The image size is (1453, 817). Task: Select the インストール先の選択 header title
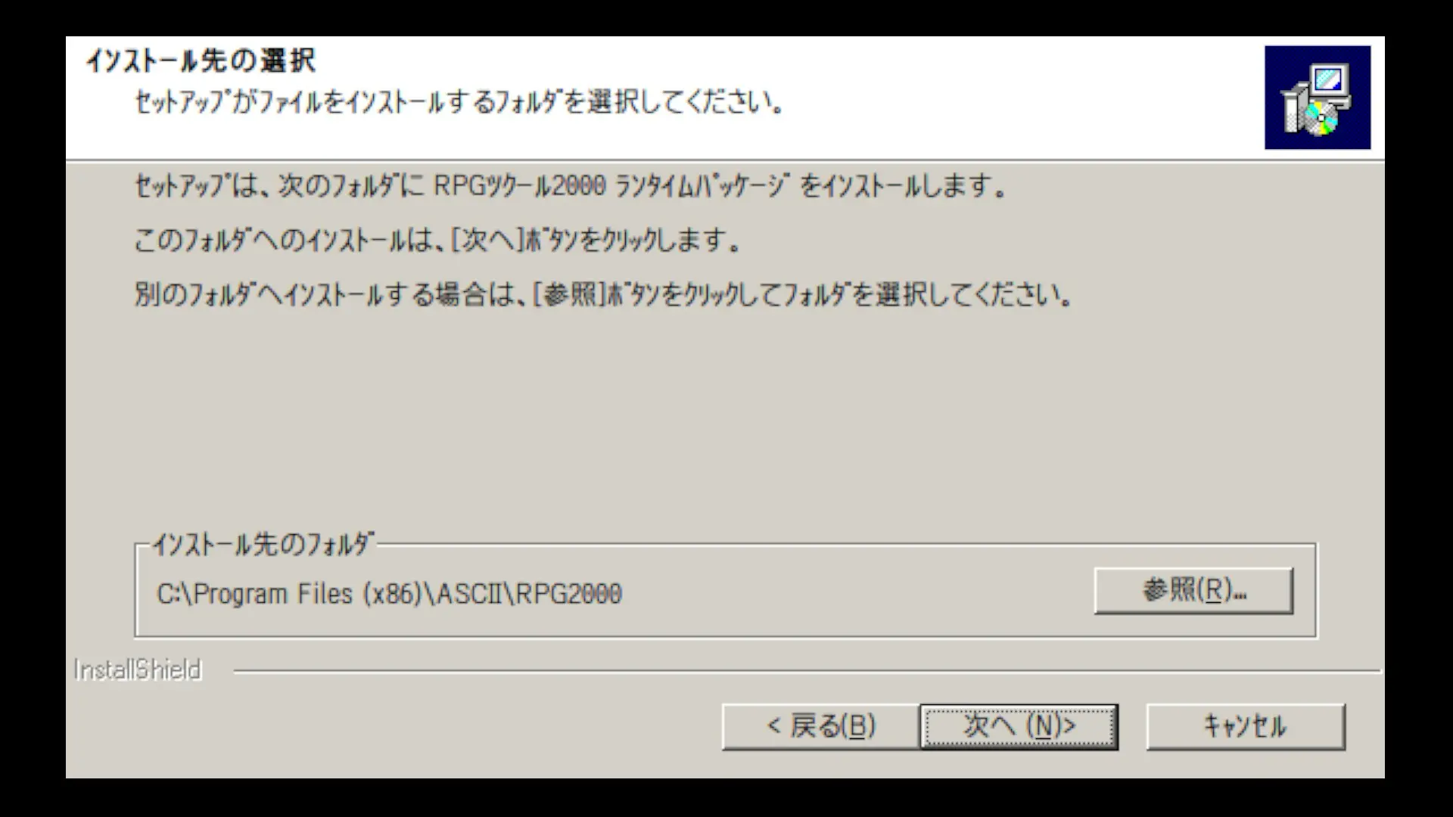tap(201, 61)
